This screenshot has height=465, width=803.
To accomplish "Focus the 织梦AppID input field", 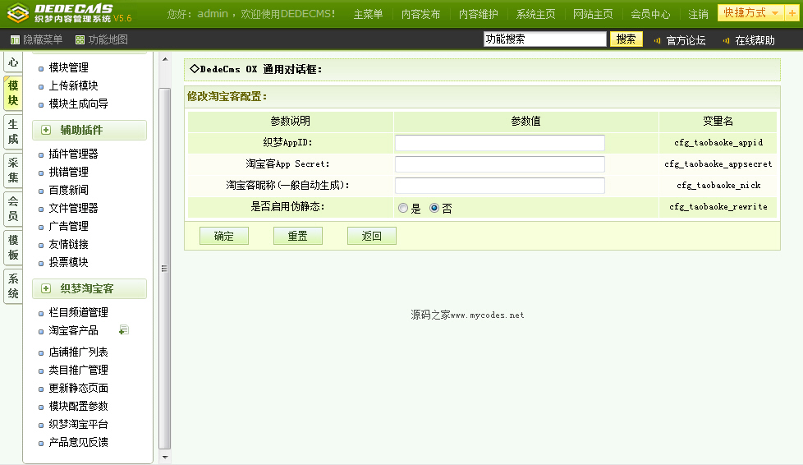I will click(x=500, y=142).
